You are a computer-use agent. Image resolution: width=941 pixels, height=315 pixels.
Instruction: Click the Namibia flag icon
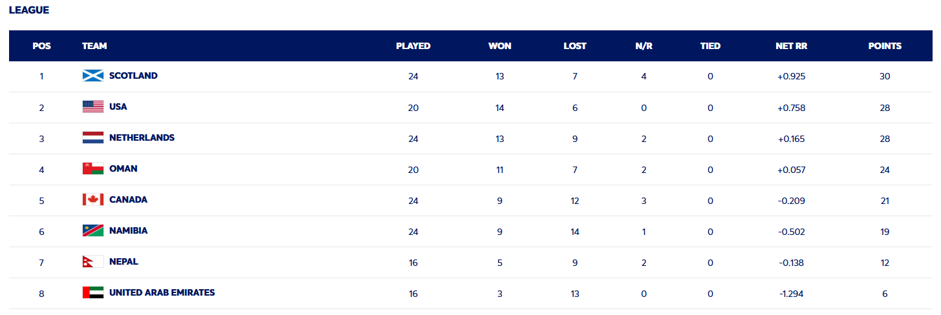[x=93, y=230]
